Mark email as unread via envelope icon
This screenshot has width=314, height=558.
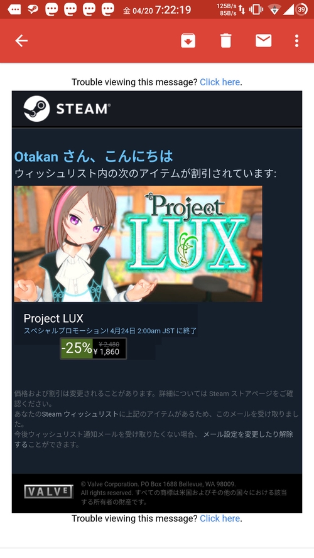click(x=264, y=41)
